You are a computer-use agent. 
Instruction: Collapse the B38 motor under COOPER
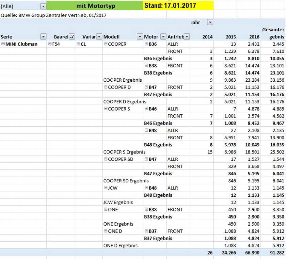tap(146, 65)
